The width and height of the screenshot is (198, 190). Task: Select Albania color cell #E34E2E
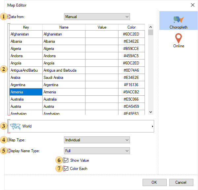click(x=131, y=41)
